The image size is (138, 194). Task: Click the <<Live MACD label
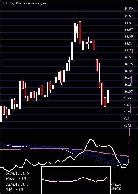[x=116, y=187]
